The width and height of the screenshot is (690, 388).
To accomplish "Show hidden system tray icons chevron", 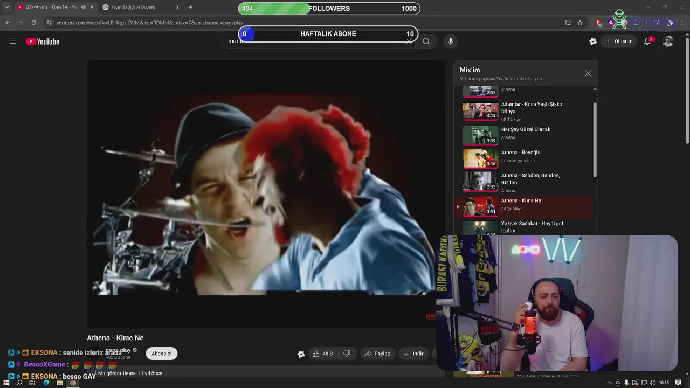I will click(610, 383).
